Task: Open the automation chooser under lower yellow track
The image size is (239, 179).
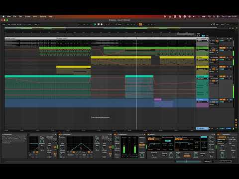Action: click(x=203, y=69)
